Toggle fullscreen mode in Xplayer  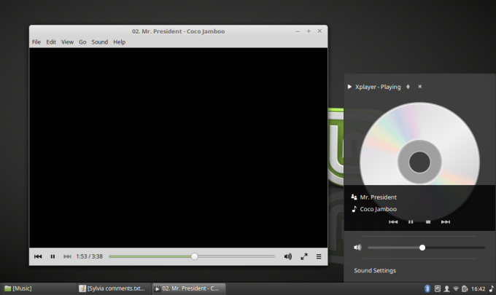[x=304, y=256]
